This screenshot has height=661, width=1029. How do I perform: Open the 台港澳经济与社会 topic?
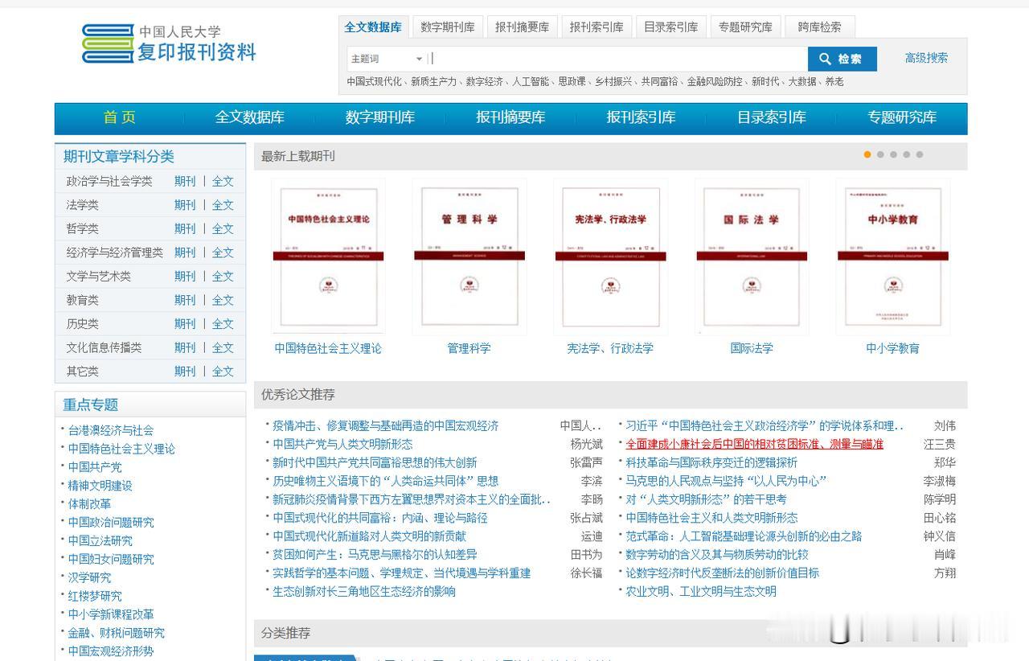[x=111, y=430]
